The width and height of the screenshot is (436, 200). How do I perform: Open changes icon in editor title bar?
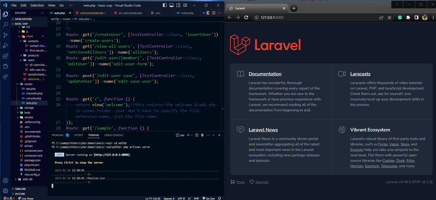(x=207, y=13)
